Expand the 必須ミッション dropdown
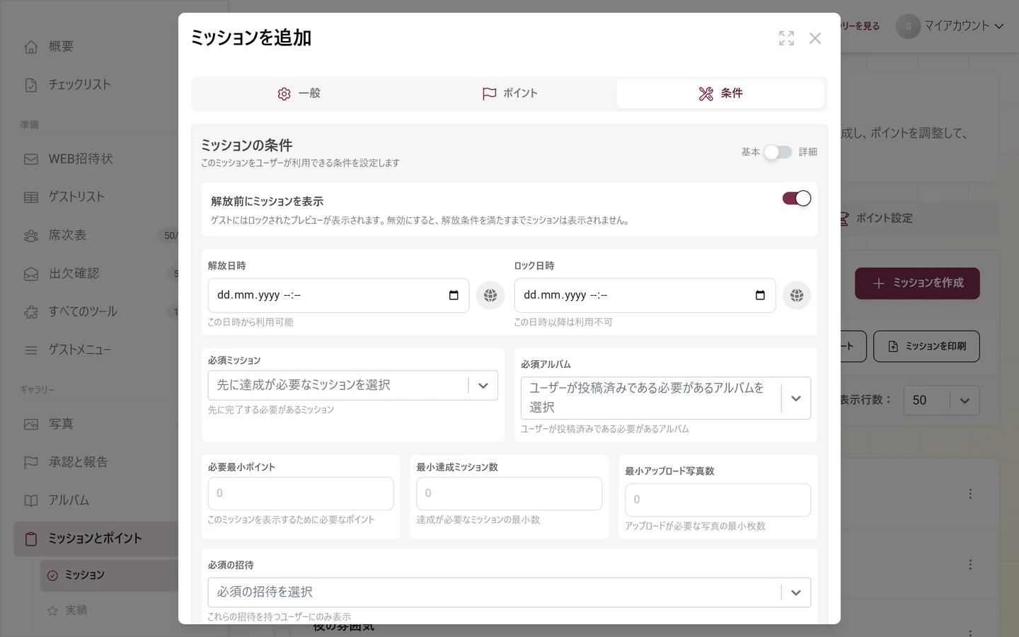Image resolution: width=1019 pixels, height=637 pixels. [483, 386]
